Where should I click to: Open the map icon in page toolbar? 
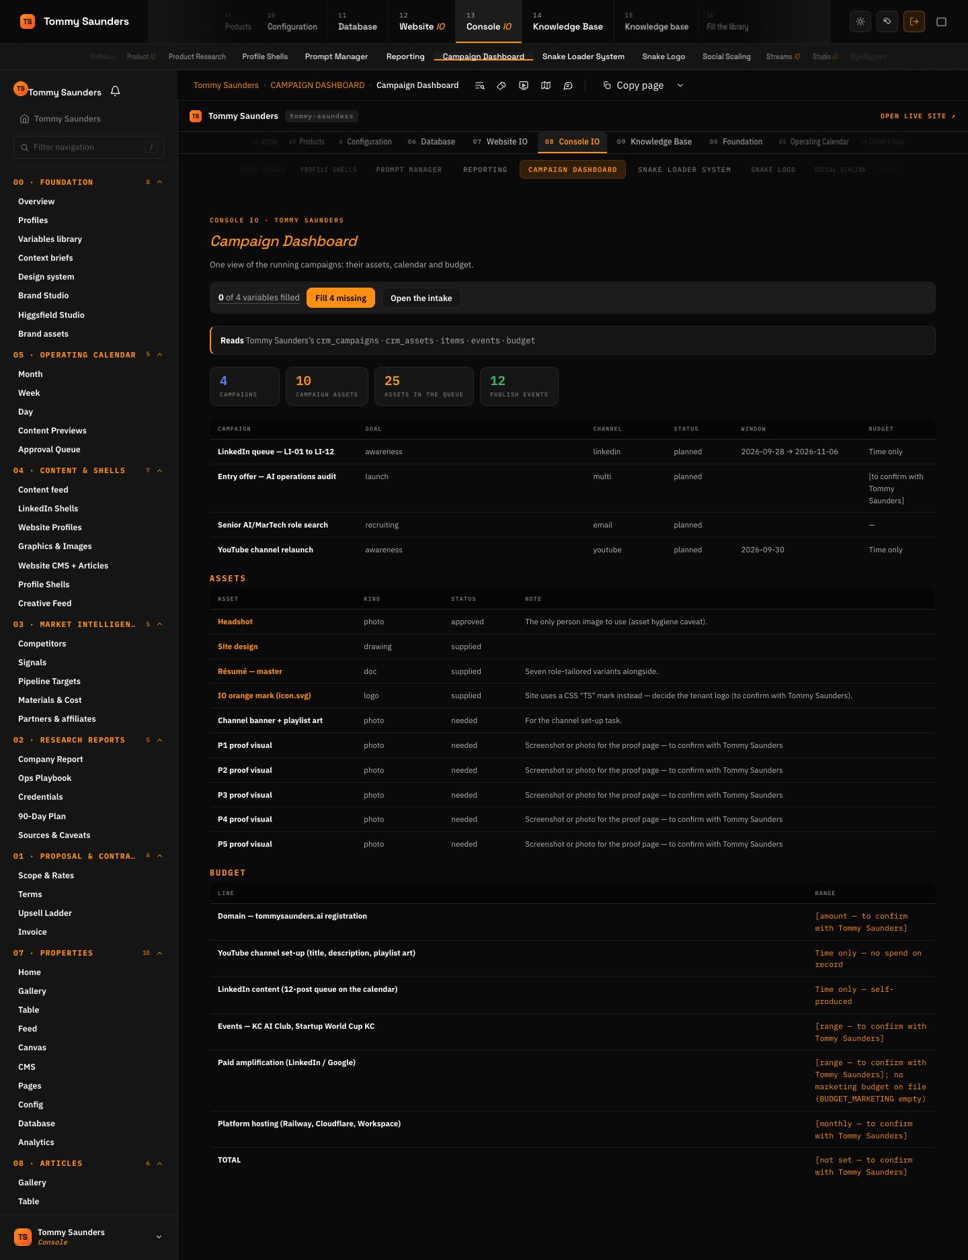click(x=546, y=85)
